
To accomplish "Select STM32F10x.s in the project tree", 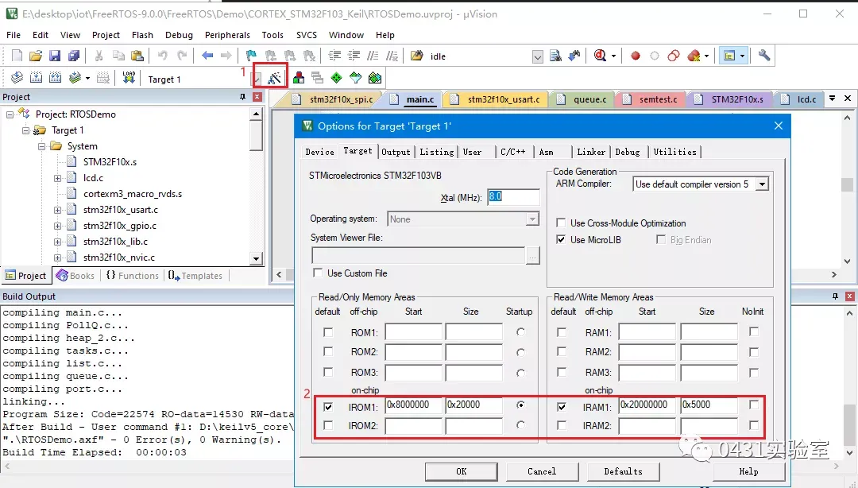I will coord(110,162).
